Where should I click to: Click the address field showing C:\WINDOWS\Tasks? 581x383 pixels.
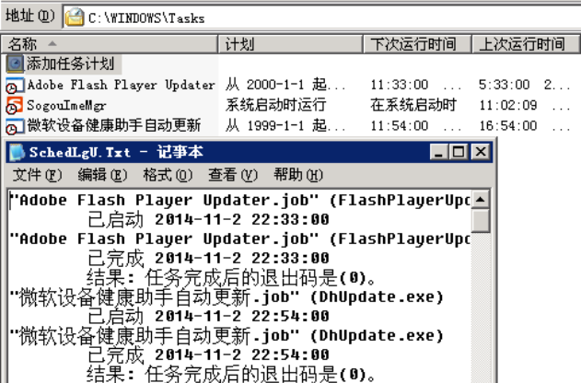[x=321, y=17]
